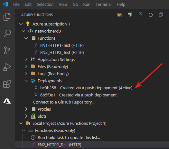Image resolution: width=169 pixels, height=149 pixels.
Task: Open the File menu
Action: click(x=16, y=5)
